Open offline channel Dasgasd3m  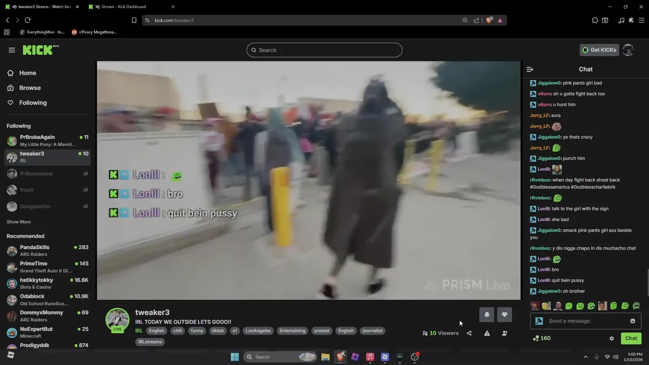(48, 206)
